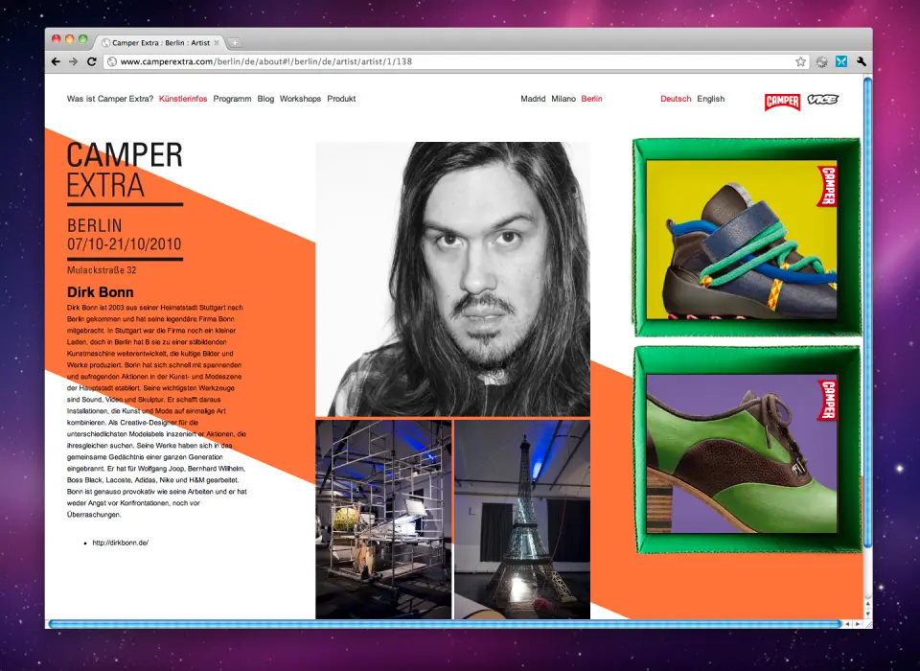The height and width of the screenshot is (671, 920).
Task: Open the scaffolding installation photo
Action: [x=383, y=519]
